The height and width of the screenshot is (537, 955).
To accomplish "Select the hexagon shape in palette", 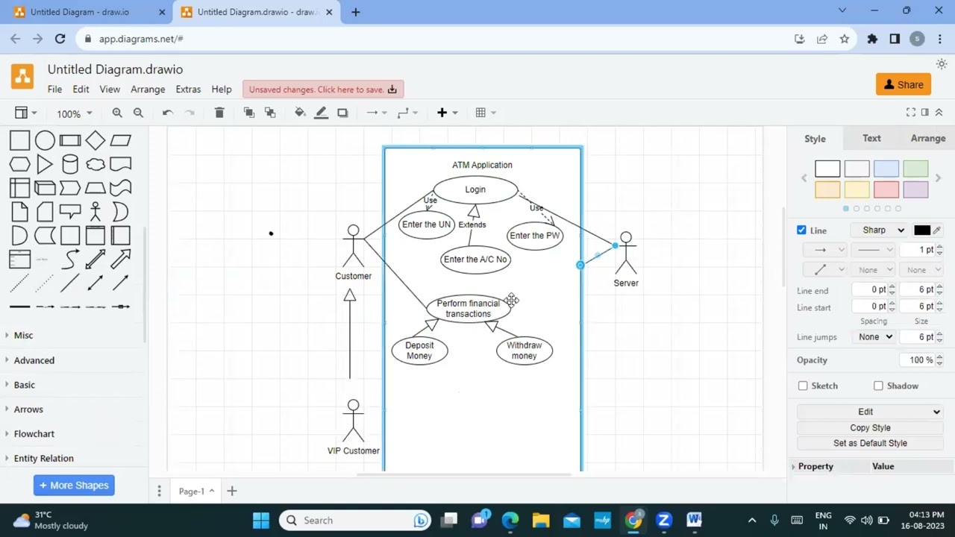I will click(20, 164).
